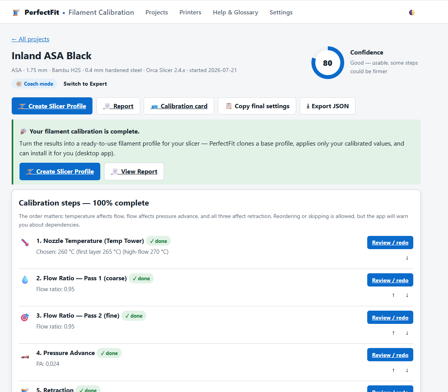
Task: Review or redo Flow Ratio Pass 2
Action: point(390,318)
